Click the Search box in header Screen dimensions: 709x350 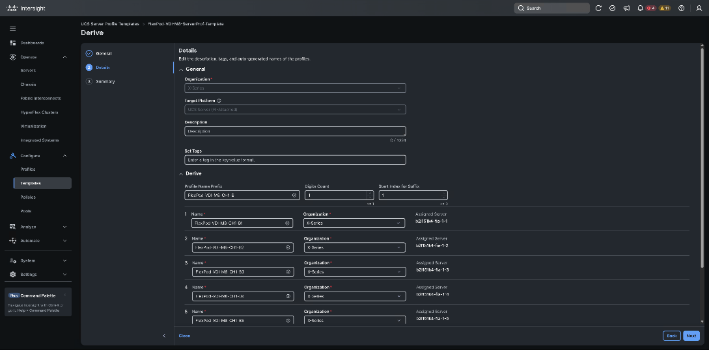pyautogui.click(x=551, y=8)
